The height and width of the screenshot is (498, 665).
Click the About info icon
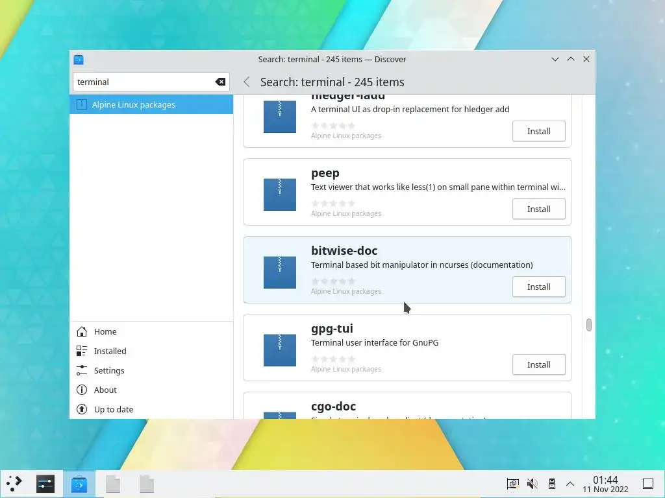82,390
